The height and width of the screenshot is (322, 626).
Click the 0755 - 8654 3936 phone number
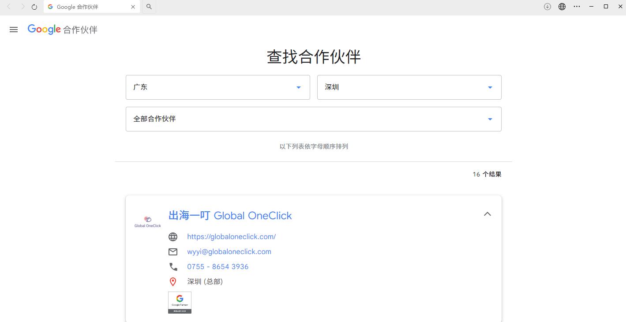coord(217,267)
